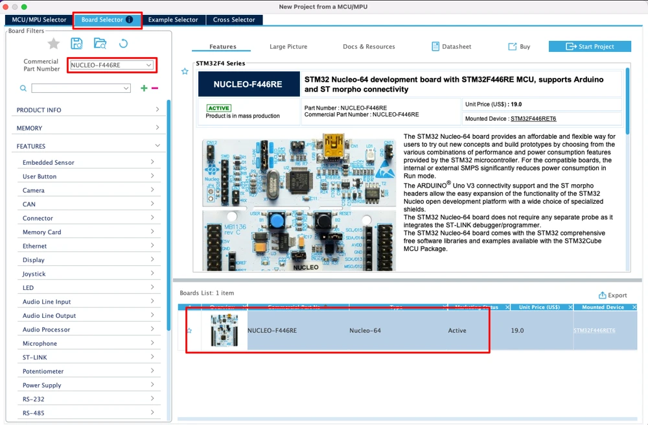Viewport: 648px width, 425px height.
Task: Close the Unit Price column
Action: pyautogui.click(x=570, y=307)
